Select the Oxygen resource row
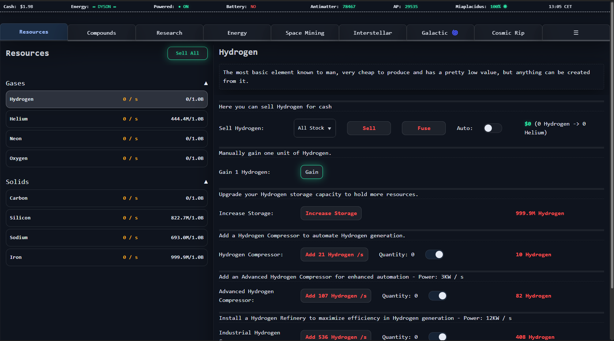 coord(107,158)
